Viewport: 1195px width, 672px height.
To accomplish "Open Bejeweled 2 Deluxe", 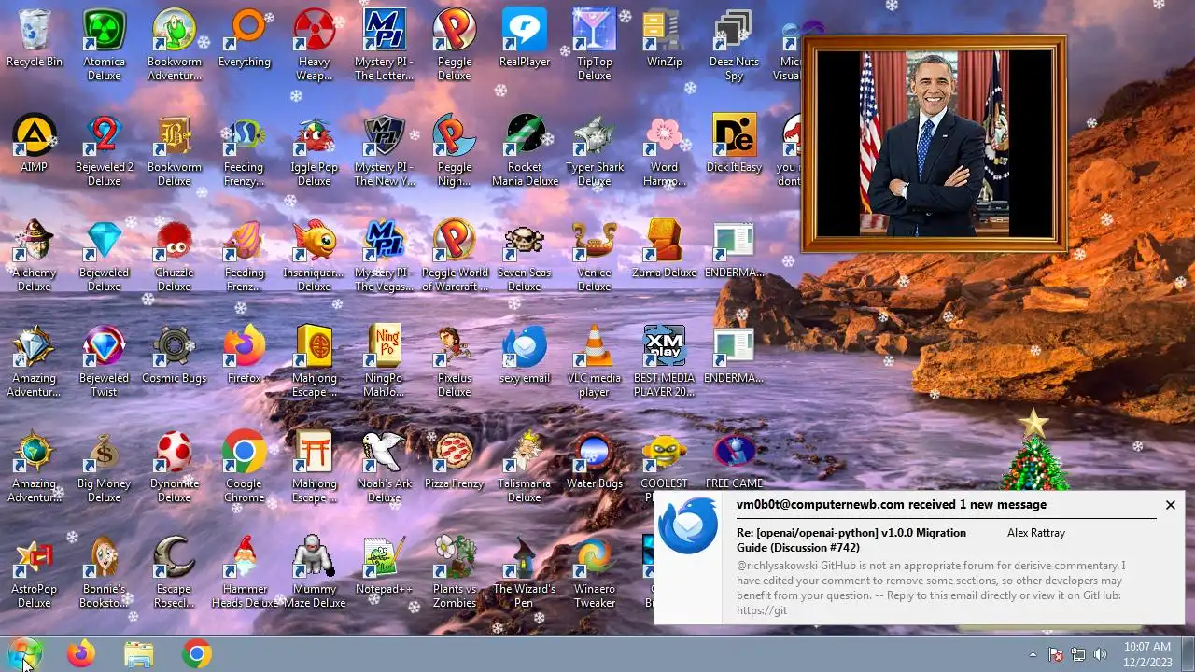I will click(105, 150).
